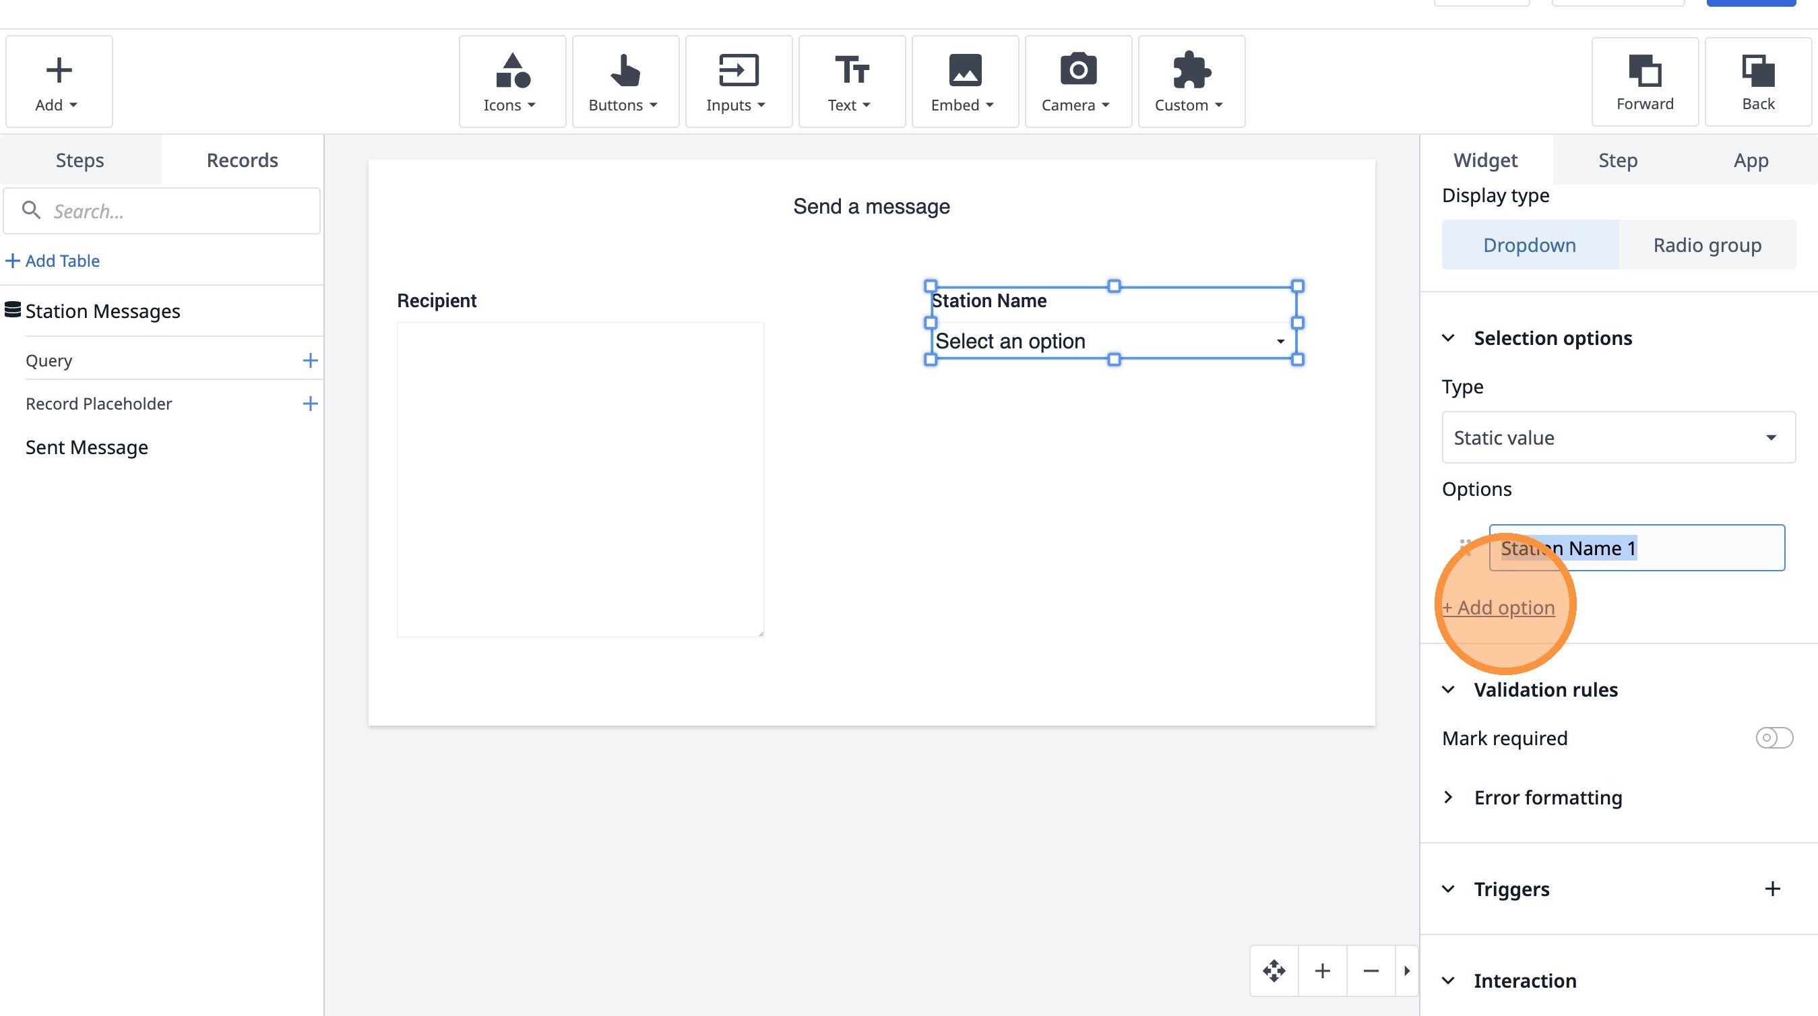Open the Camera widget menu
1818x1016 pixels.
(1077, 82)
